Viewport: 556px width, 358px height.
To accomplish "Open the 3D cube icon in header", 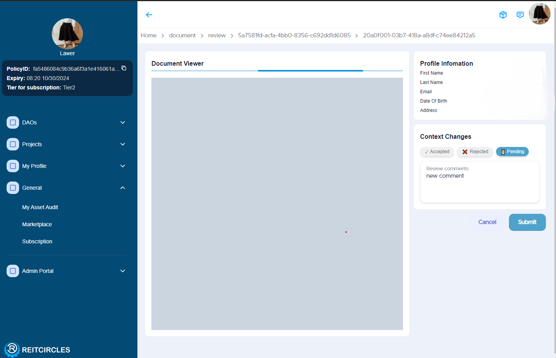I will (x=503, y=15).
